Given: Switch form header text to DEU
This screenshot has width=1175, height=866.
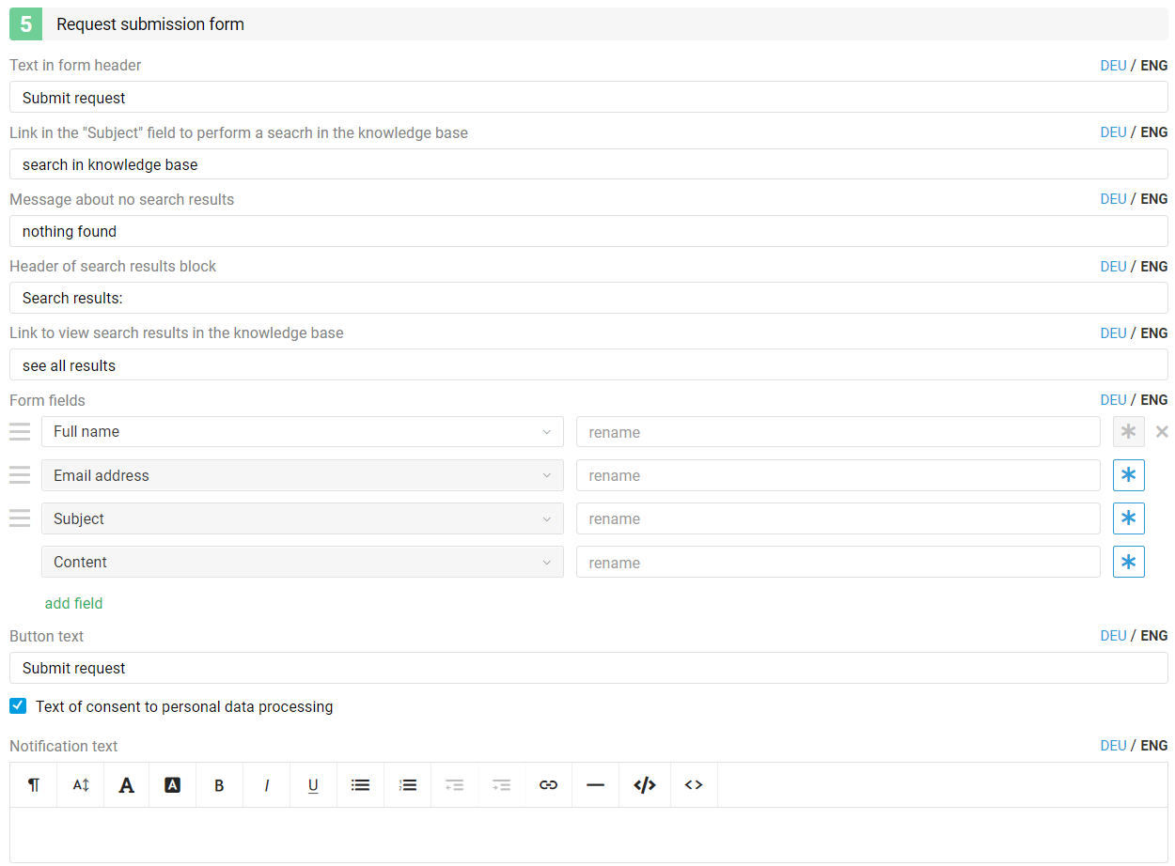Looking at the screenshot, I should pos(1113,66).
